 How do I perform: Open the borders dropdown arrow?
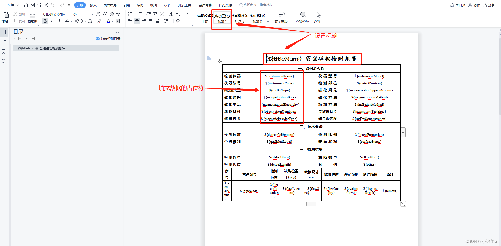pos(191,21)
